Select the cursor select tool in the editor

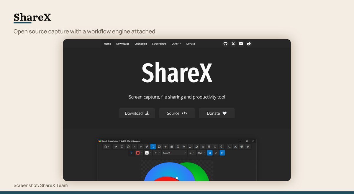point(116,147)
